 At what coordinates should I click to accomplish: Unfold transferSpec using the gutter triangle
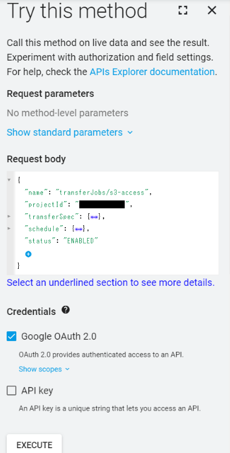click(9, 216)
